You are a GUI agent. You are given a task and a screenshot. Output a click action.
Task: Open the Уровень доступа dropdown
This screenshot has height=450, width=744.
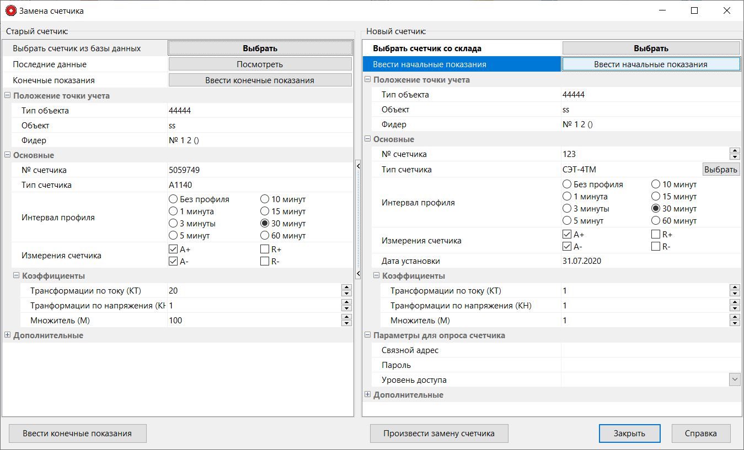735,379
